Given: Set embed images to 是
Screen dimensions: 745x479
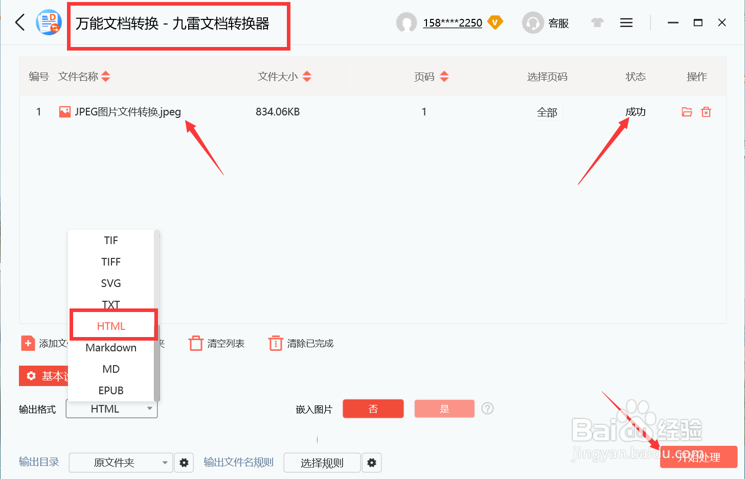Looking at the screenshot, I should (x=444, y=409).
